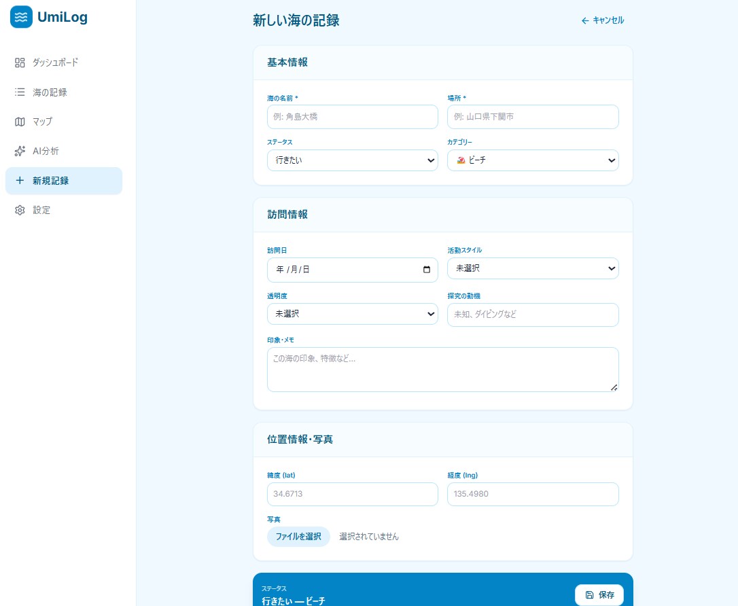Image resolution: width=738 pixels, height=606 pixels.
Task: Open the マップ page
Action: (x=64, y=122)
